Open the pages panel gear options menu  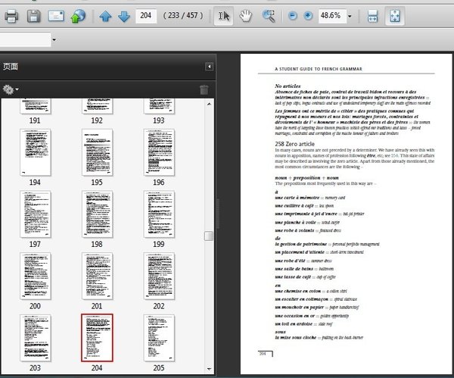[x=11, y=89]
